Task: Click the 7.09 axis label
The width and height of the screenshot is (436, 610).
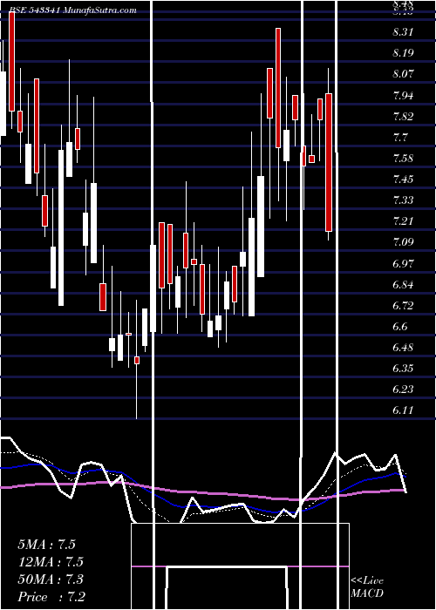Action: tap(403, 242)
